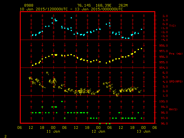The width and height of the screenshot is (184, 138).
Task: Click the green humidity point at 100.0 level
Action: 62,101
